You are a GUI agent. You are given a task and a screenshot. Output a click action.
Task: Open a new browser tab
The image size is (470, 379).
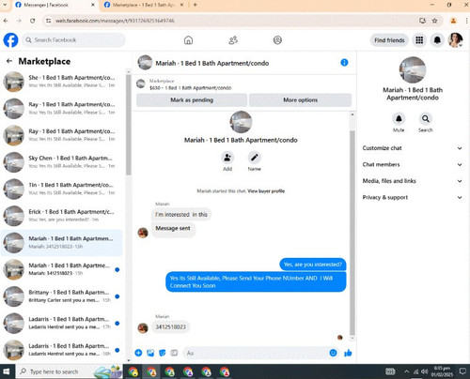pos(195,5)
